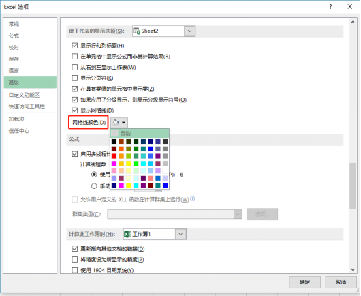
Task: Uncheck 在具有零值的单元格中显示零(Z)
Action: (75, 89)
